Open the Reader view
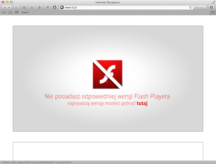 click(x=200, y=7)
